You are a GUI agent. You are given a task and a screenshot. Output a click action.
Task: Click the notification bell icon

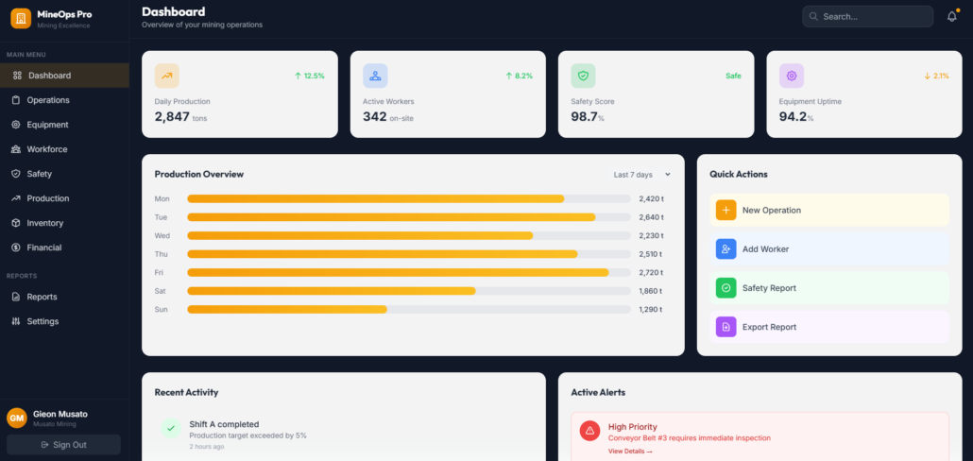click(x=951, y=17)
